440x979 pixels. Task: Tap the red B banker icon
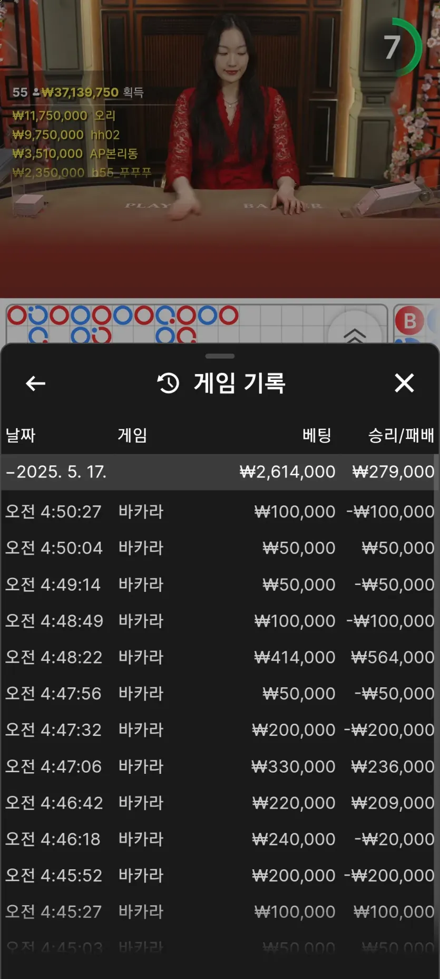click(x=409, y=321)
